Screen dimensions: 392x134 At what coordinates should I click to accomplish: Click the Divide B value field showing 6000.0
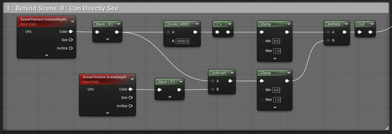(x=183, y=41)
